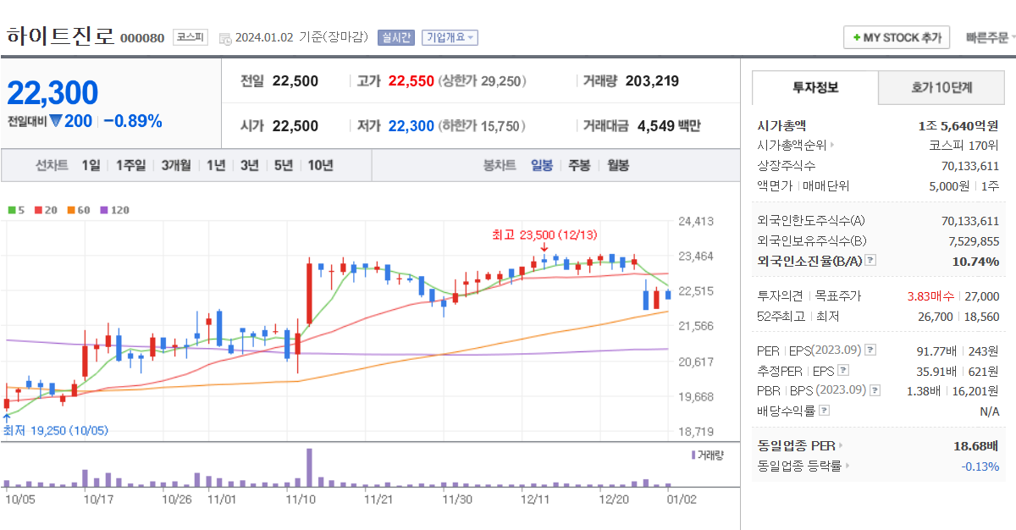
Task: Click green 5-day moving average legend
Action: pos(16,210)
